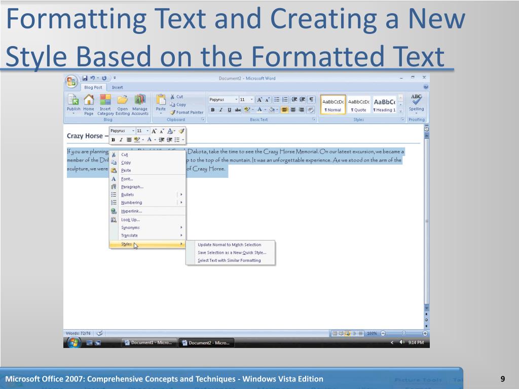The width and height of the screenshot is (519, 389).
Task: Switch to the Insert ribbon tab
Action: point(117,87)
